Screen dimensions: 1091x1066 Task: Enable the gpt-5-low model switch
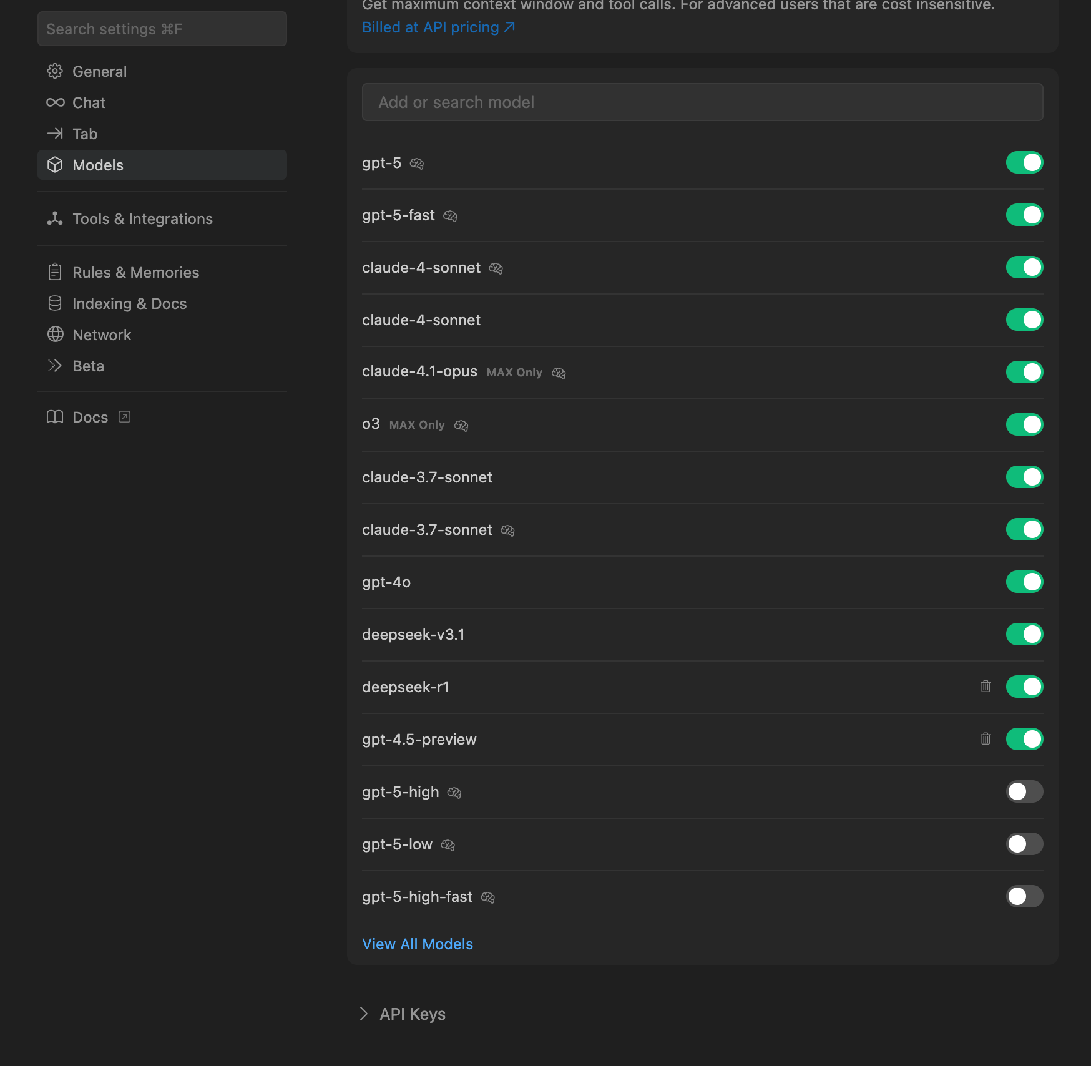tap(1024, 844)
